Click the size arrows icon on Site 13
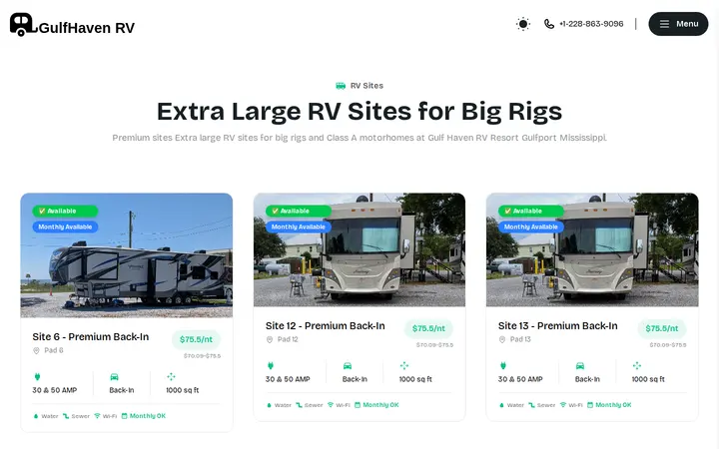The image size is (719, 449). click(x=637, y=365)
